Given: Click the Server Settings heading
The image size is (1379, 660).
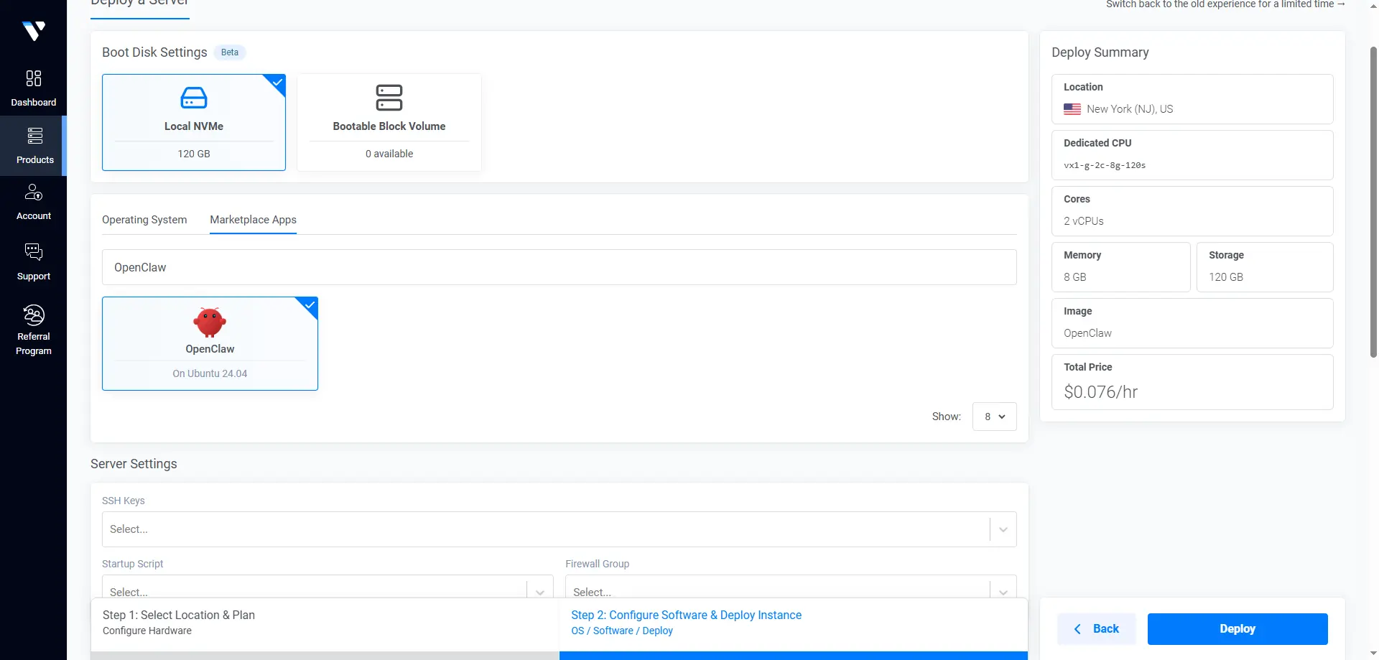Looking at the screenshot, I should pyautogui.click(x=134, y=464).
